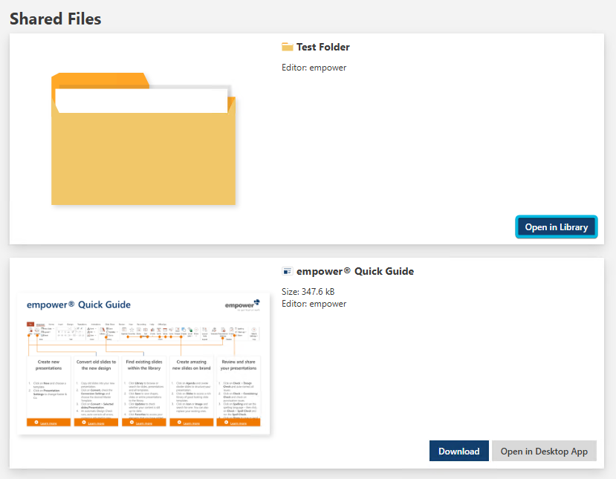
Task: Download the empower Quick Guide file
Action: pyautogui.click(x=458, y=451)
